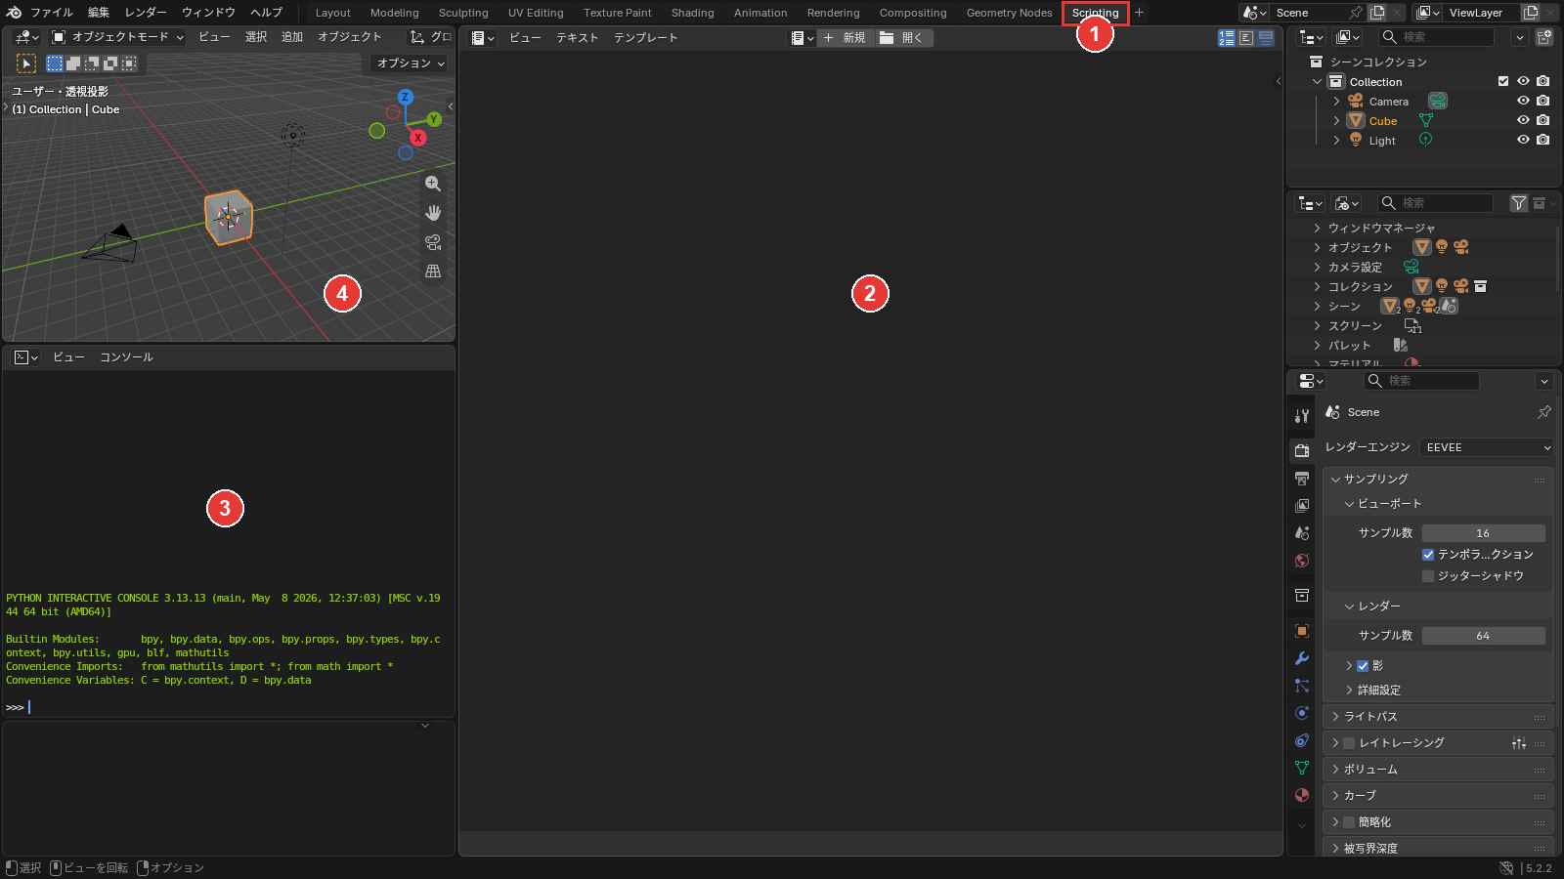Screen dimensions: 1564x879
Task: Open the Object properties orange square icon
Action: click(1302, 631)
